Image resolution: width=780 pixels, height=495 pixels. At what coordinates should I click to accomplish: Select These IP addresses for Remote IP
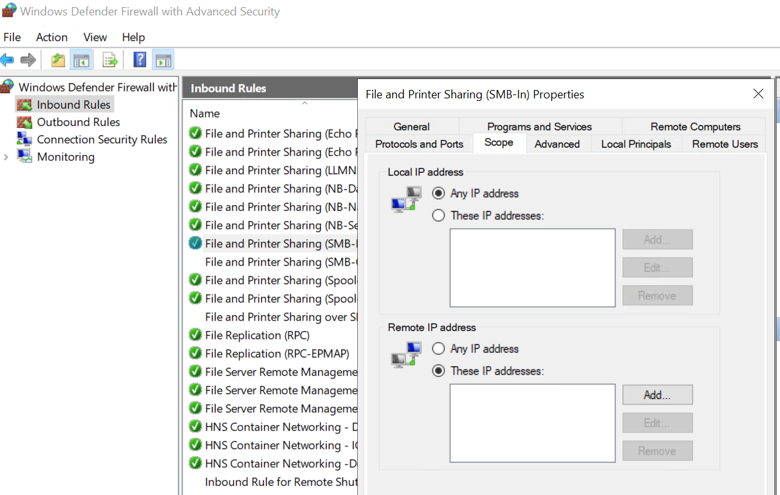[439, 371]
